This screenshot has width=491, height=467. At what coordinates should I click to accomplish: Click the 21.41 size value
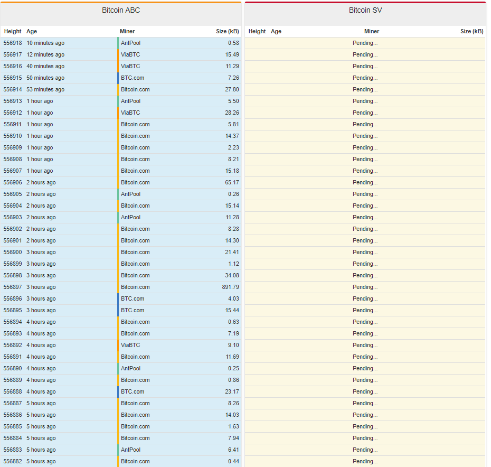tap(232, 252)
